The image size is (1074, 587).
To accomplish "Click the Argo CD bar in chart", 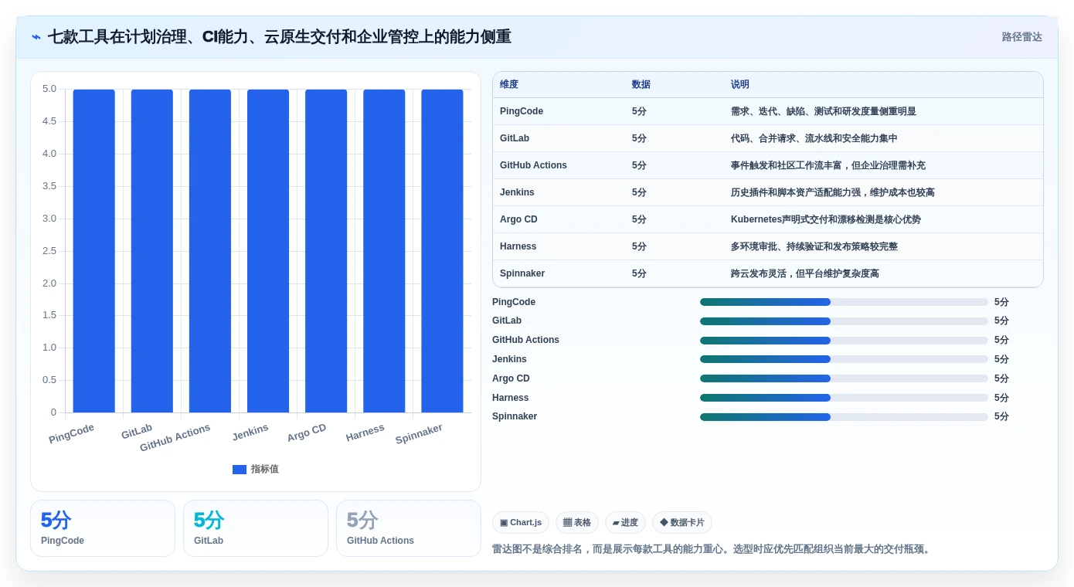I will pyautogui.click(x=326, y=251).
